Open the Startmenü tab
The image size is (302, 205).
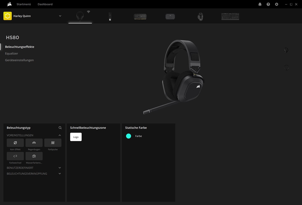pyautogui.click(x=24, y=4)
